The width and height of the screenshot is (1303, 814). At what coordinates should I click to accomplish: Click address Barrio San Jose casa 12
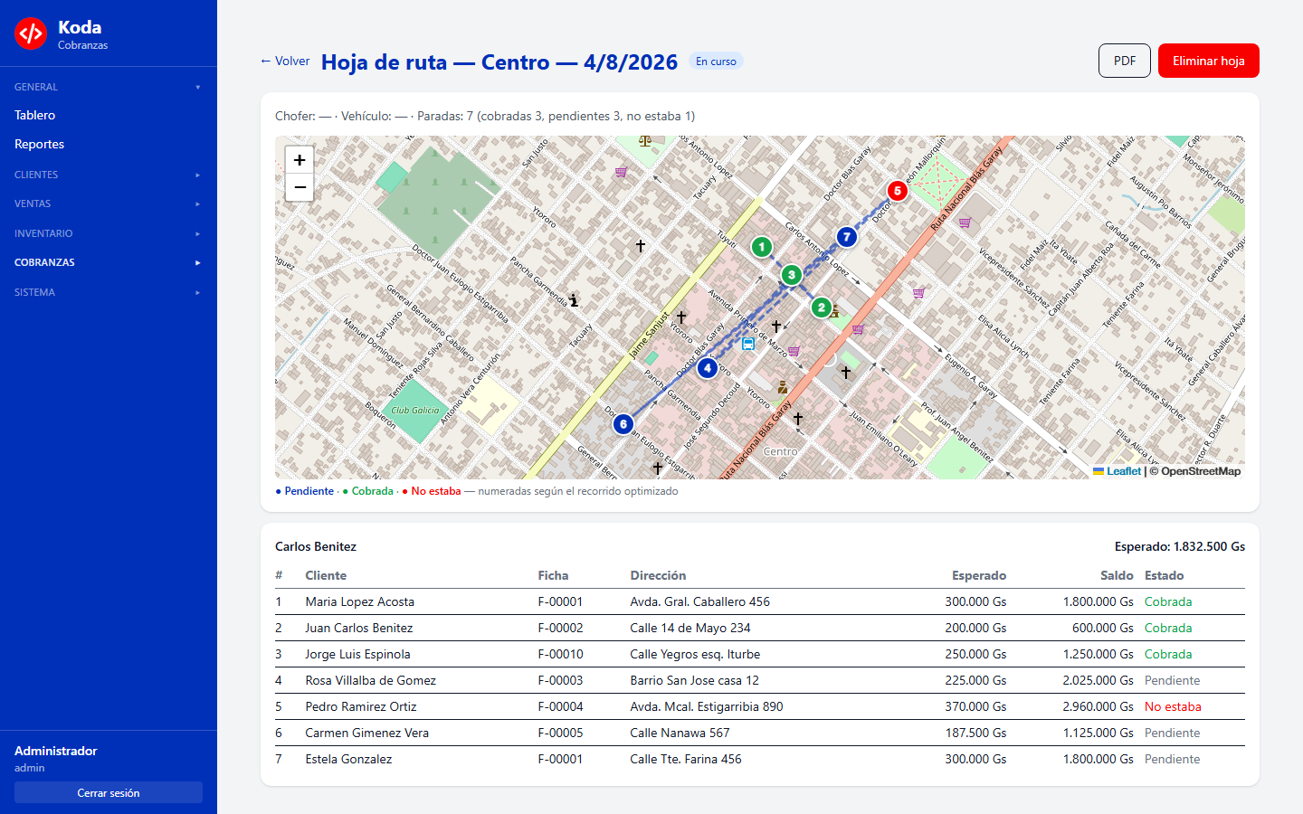point(695,680)
